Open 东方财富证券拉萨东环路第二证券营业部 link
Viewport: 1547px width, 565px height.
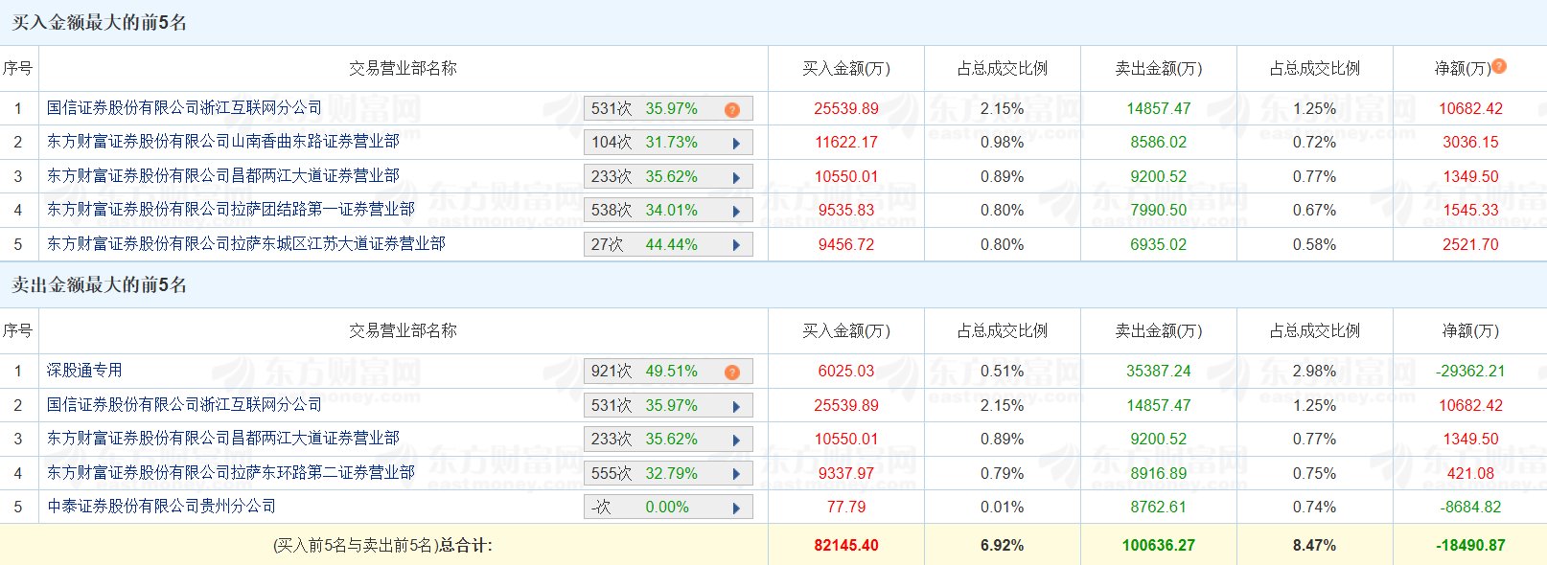click(x=230, y=473)
